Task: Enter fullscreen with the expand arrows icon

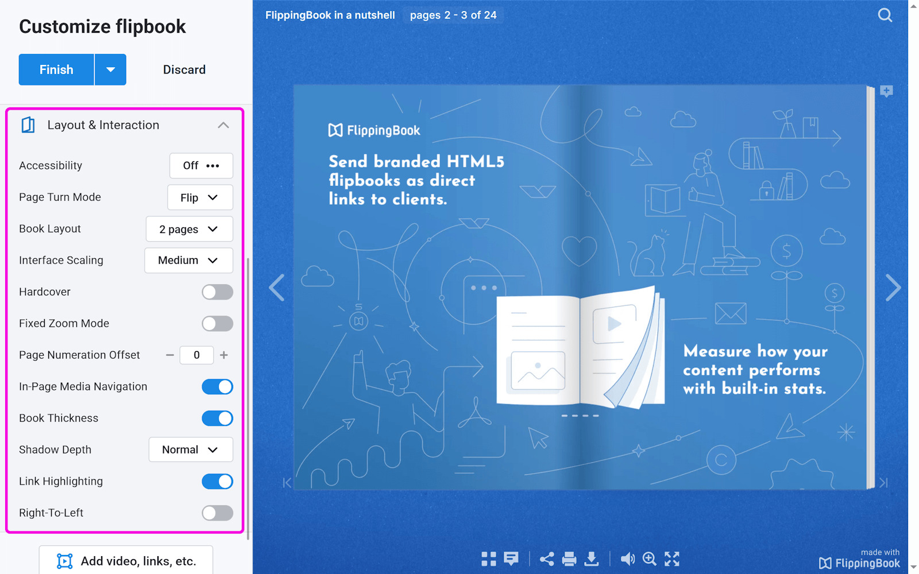Action: point(672,559)
